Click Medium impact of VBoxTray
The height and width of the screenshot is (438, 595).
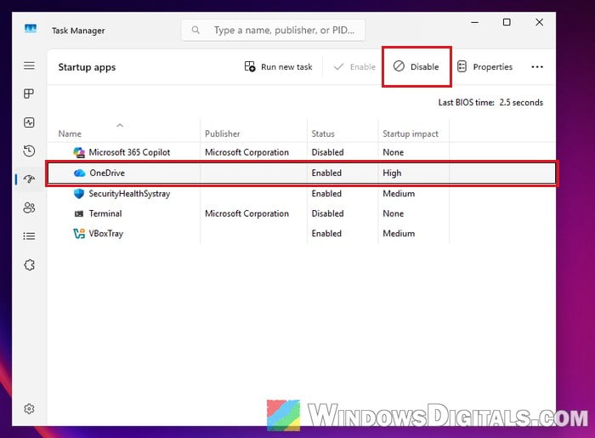click(399, 233)
